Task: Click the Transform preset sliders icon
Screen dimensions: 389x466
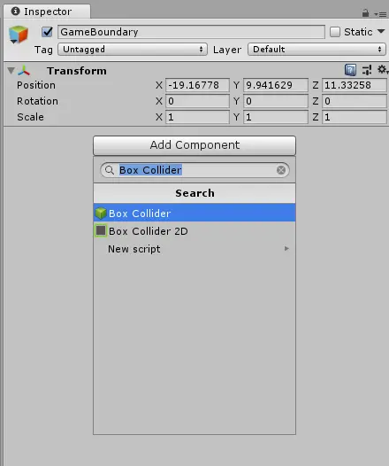Action: click(367, 70)
